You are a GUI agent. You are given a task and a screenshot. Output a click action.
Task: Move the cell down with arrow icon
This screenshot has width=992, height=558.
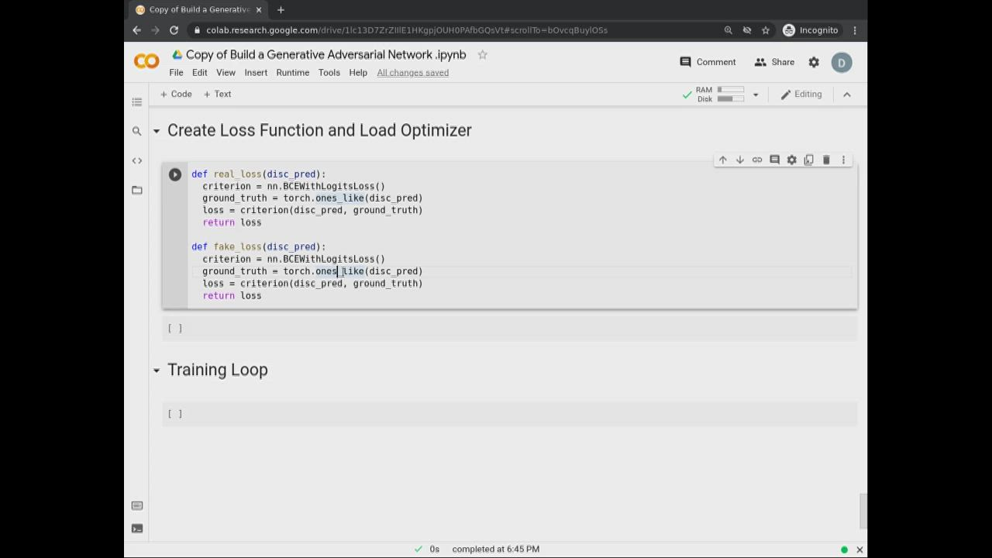[x=739, y=160]
